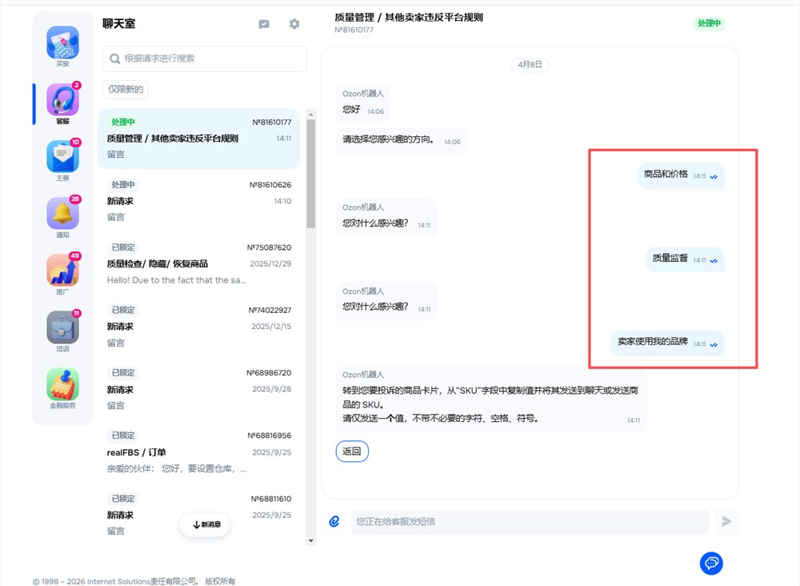Click the compose message icon beside the gear
This screenshot has width=800, height=586.
click(264, 24)
